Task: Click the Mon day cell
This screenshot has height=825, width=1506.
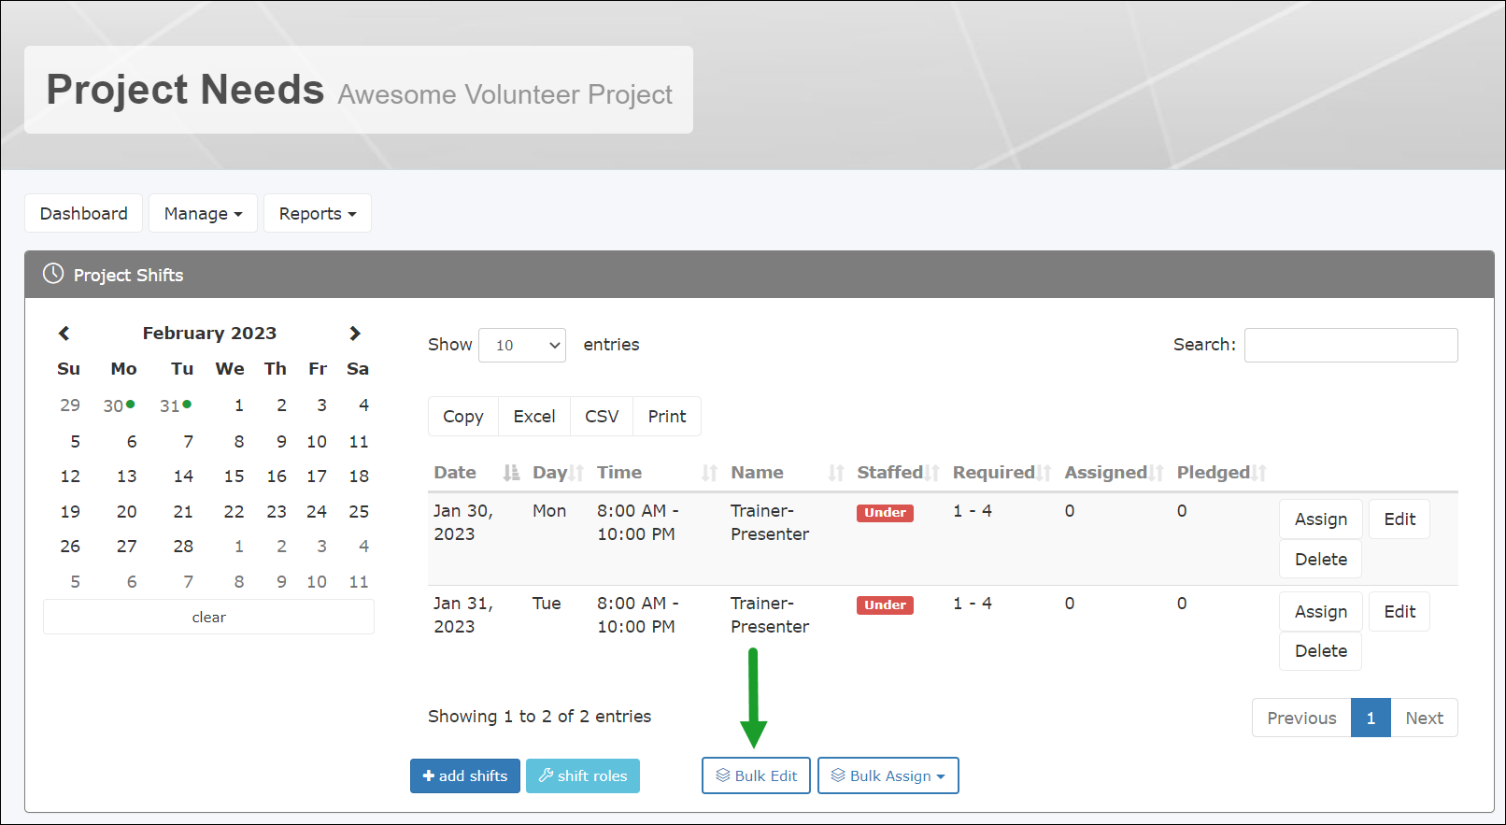Action: [x=549, y=511]
